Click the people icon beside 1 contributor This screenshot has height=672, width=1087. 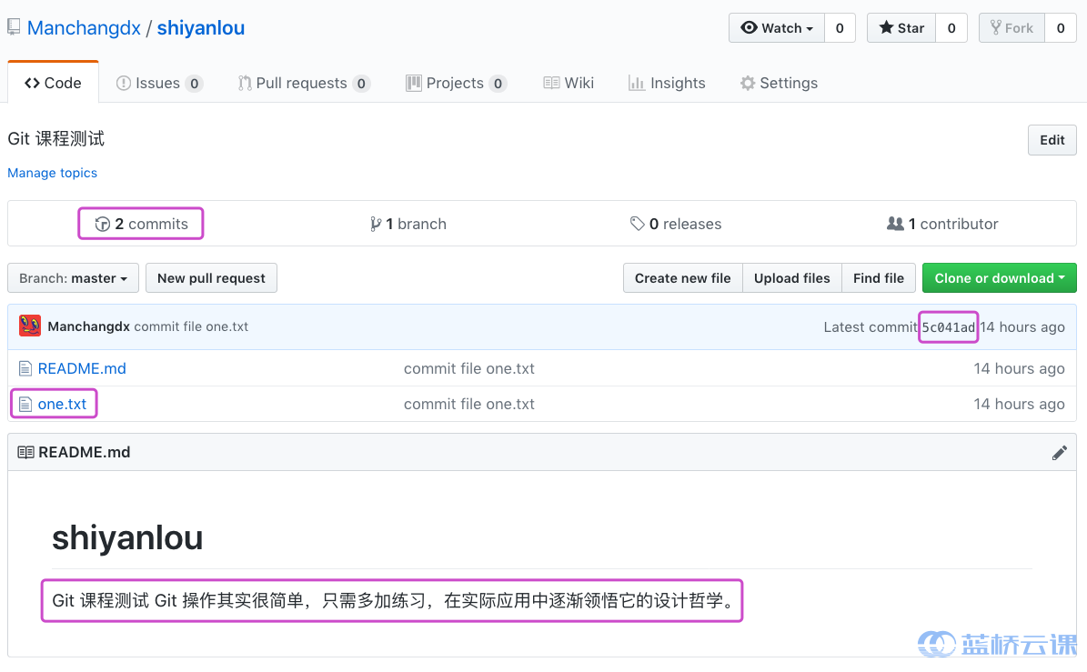pyautogui.click(x=895, y=224)
